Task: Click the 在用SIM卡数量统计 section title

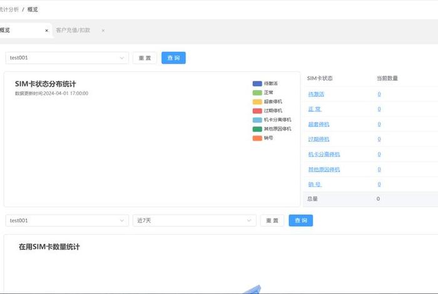Action: pyautogui.click(x=49, y=247)
